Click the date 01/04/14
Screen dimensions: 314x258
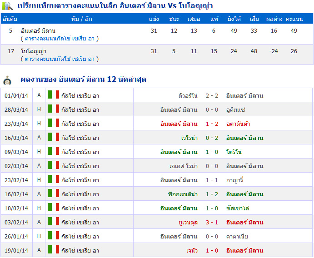click(16, 96)
